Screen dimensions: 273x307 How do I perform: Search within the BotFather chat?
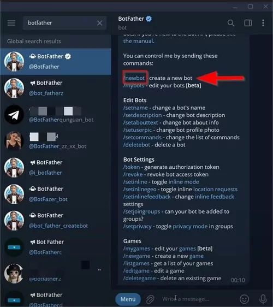231,23
